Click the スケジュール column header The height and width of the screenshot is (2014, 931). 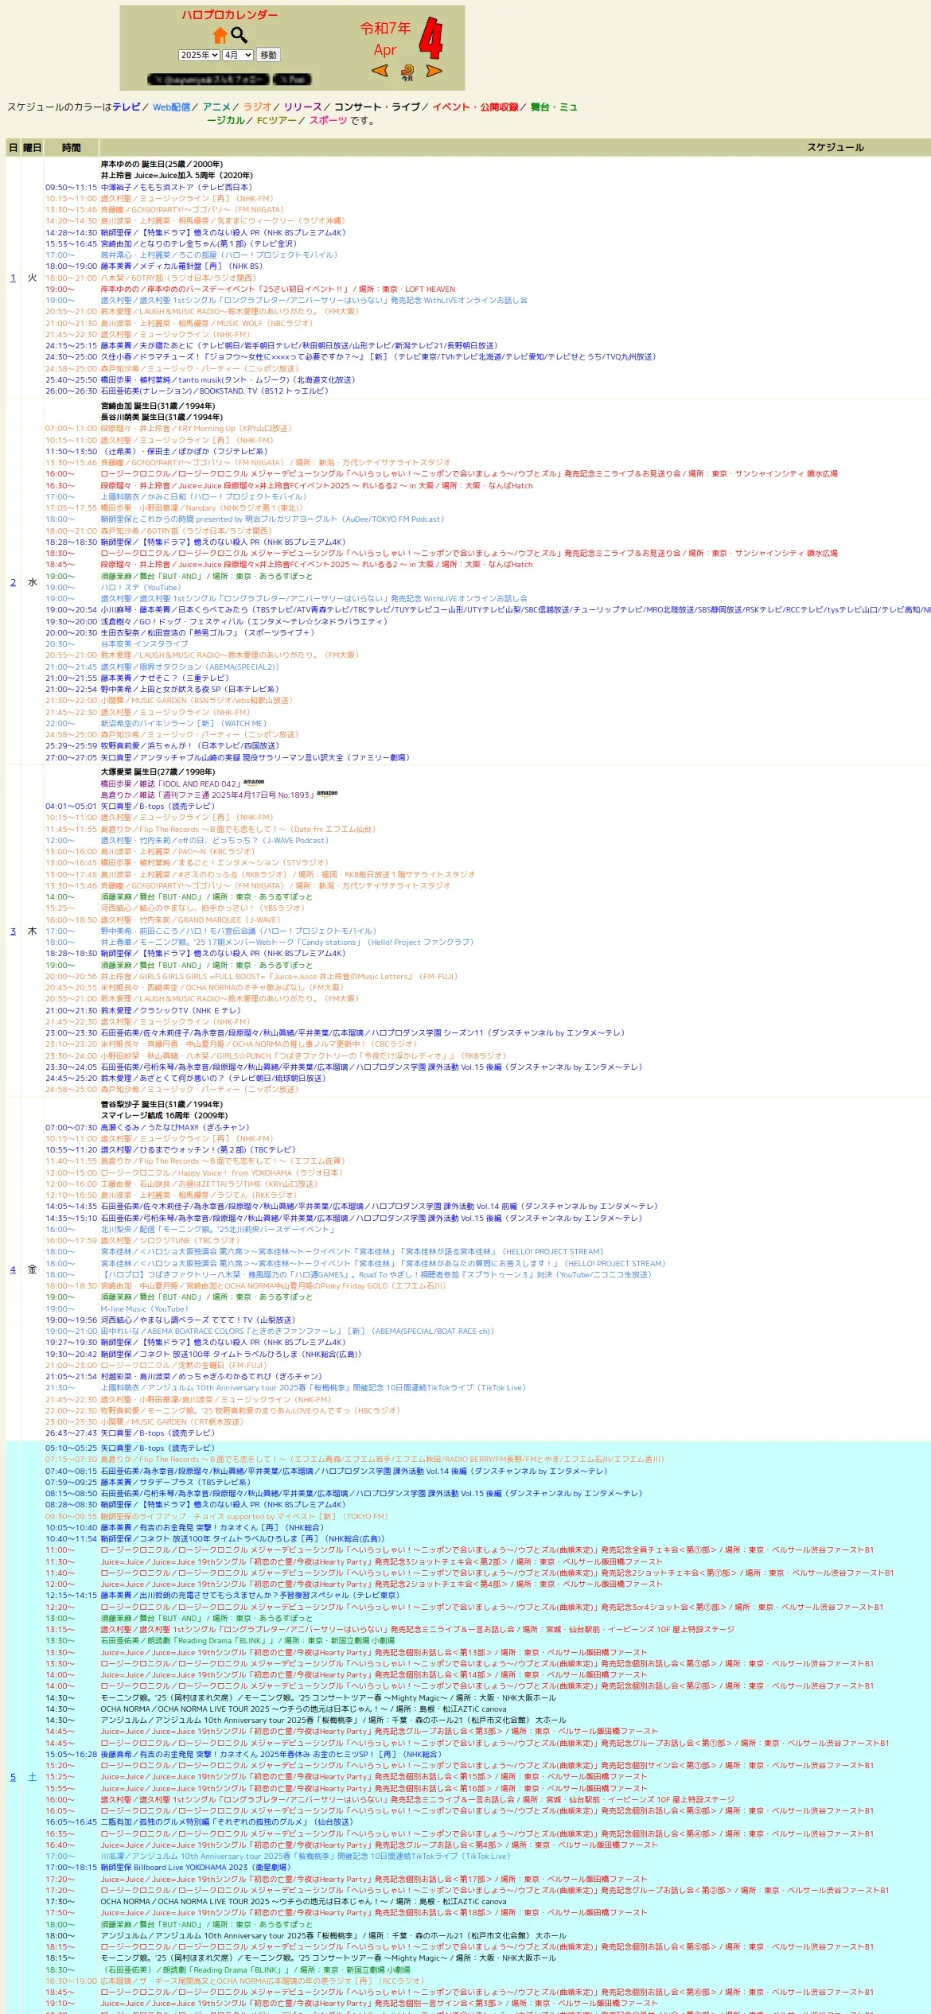tap(836, 147)
